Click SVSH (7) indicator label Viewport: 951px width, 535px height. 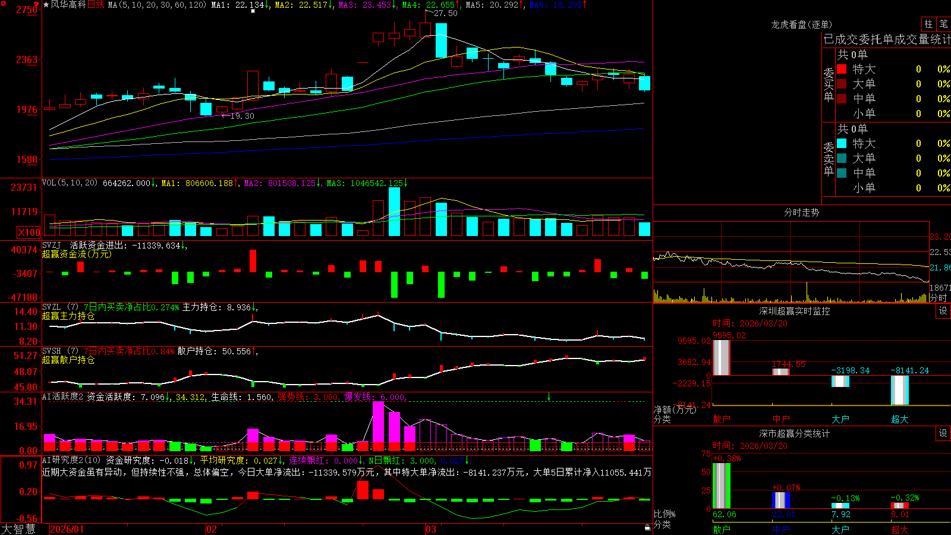tap(60, 351)
